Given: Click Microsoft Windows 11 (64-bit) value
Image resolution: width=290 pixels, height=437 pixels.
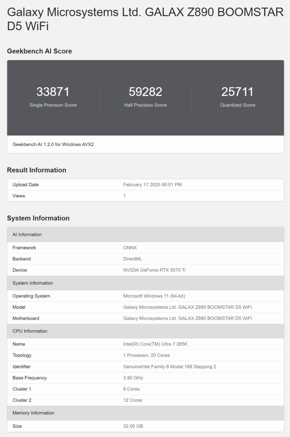Looking at the screenshot, I should [154, 296].
